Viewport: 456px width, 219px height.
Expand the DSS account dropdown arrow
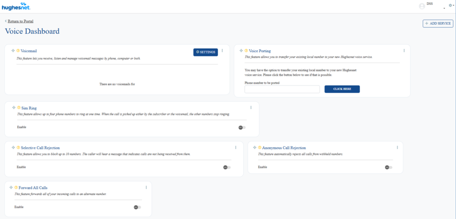click(444, 8)
